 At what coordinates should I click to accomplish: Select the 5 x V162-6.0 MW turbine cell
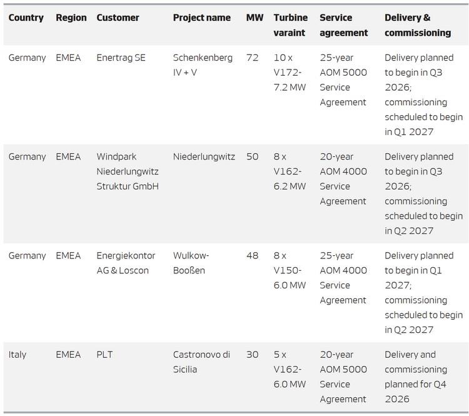(290, 369)
